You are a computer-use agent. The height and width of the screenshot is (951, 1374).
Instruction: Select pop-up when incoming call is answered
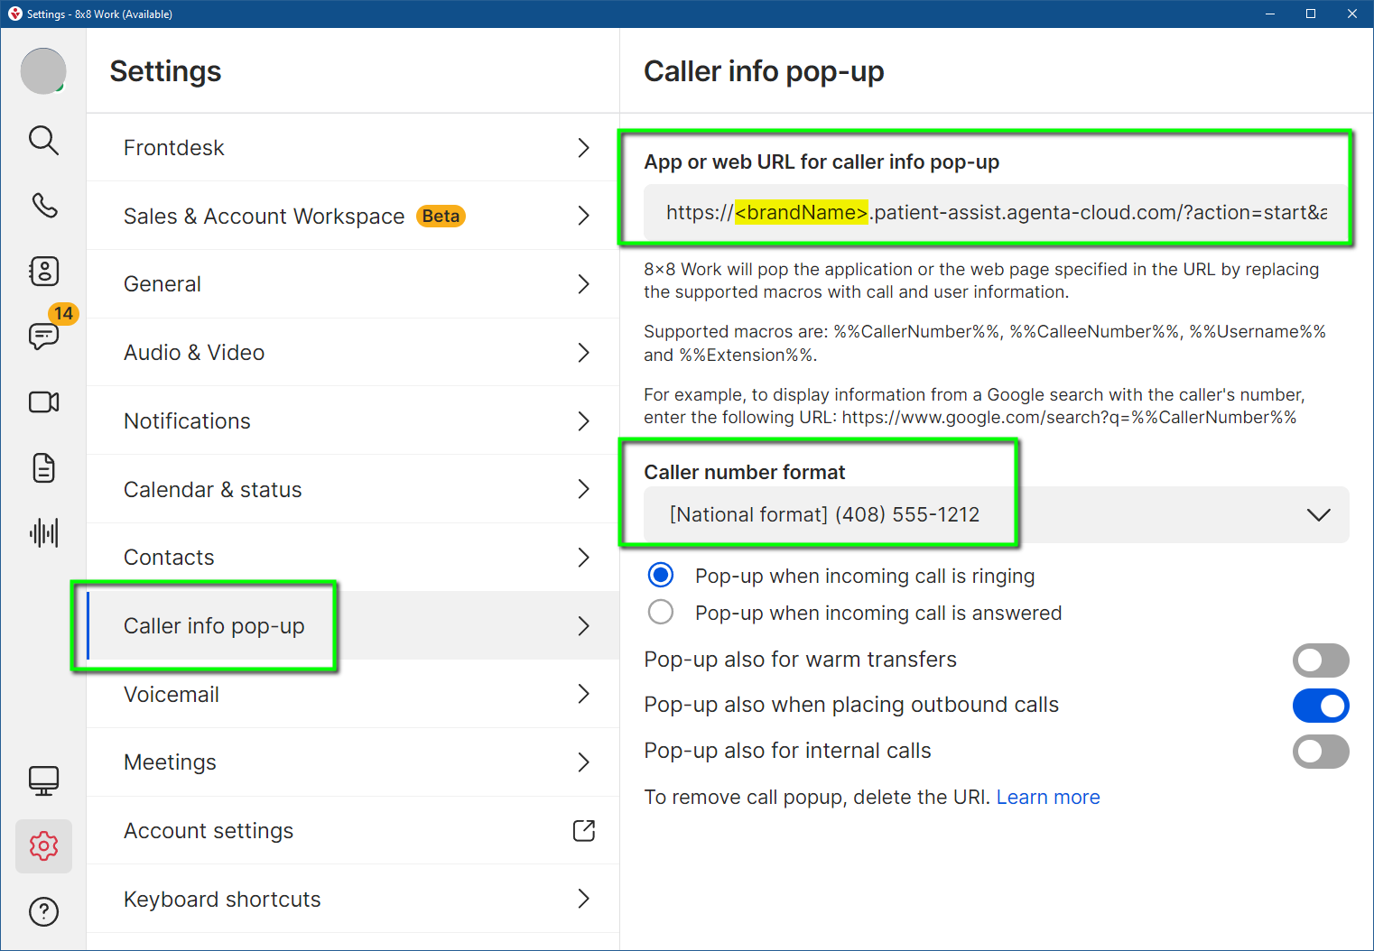tap(661, 613)
